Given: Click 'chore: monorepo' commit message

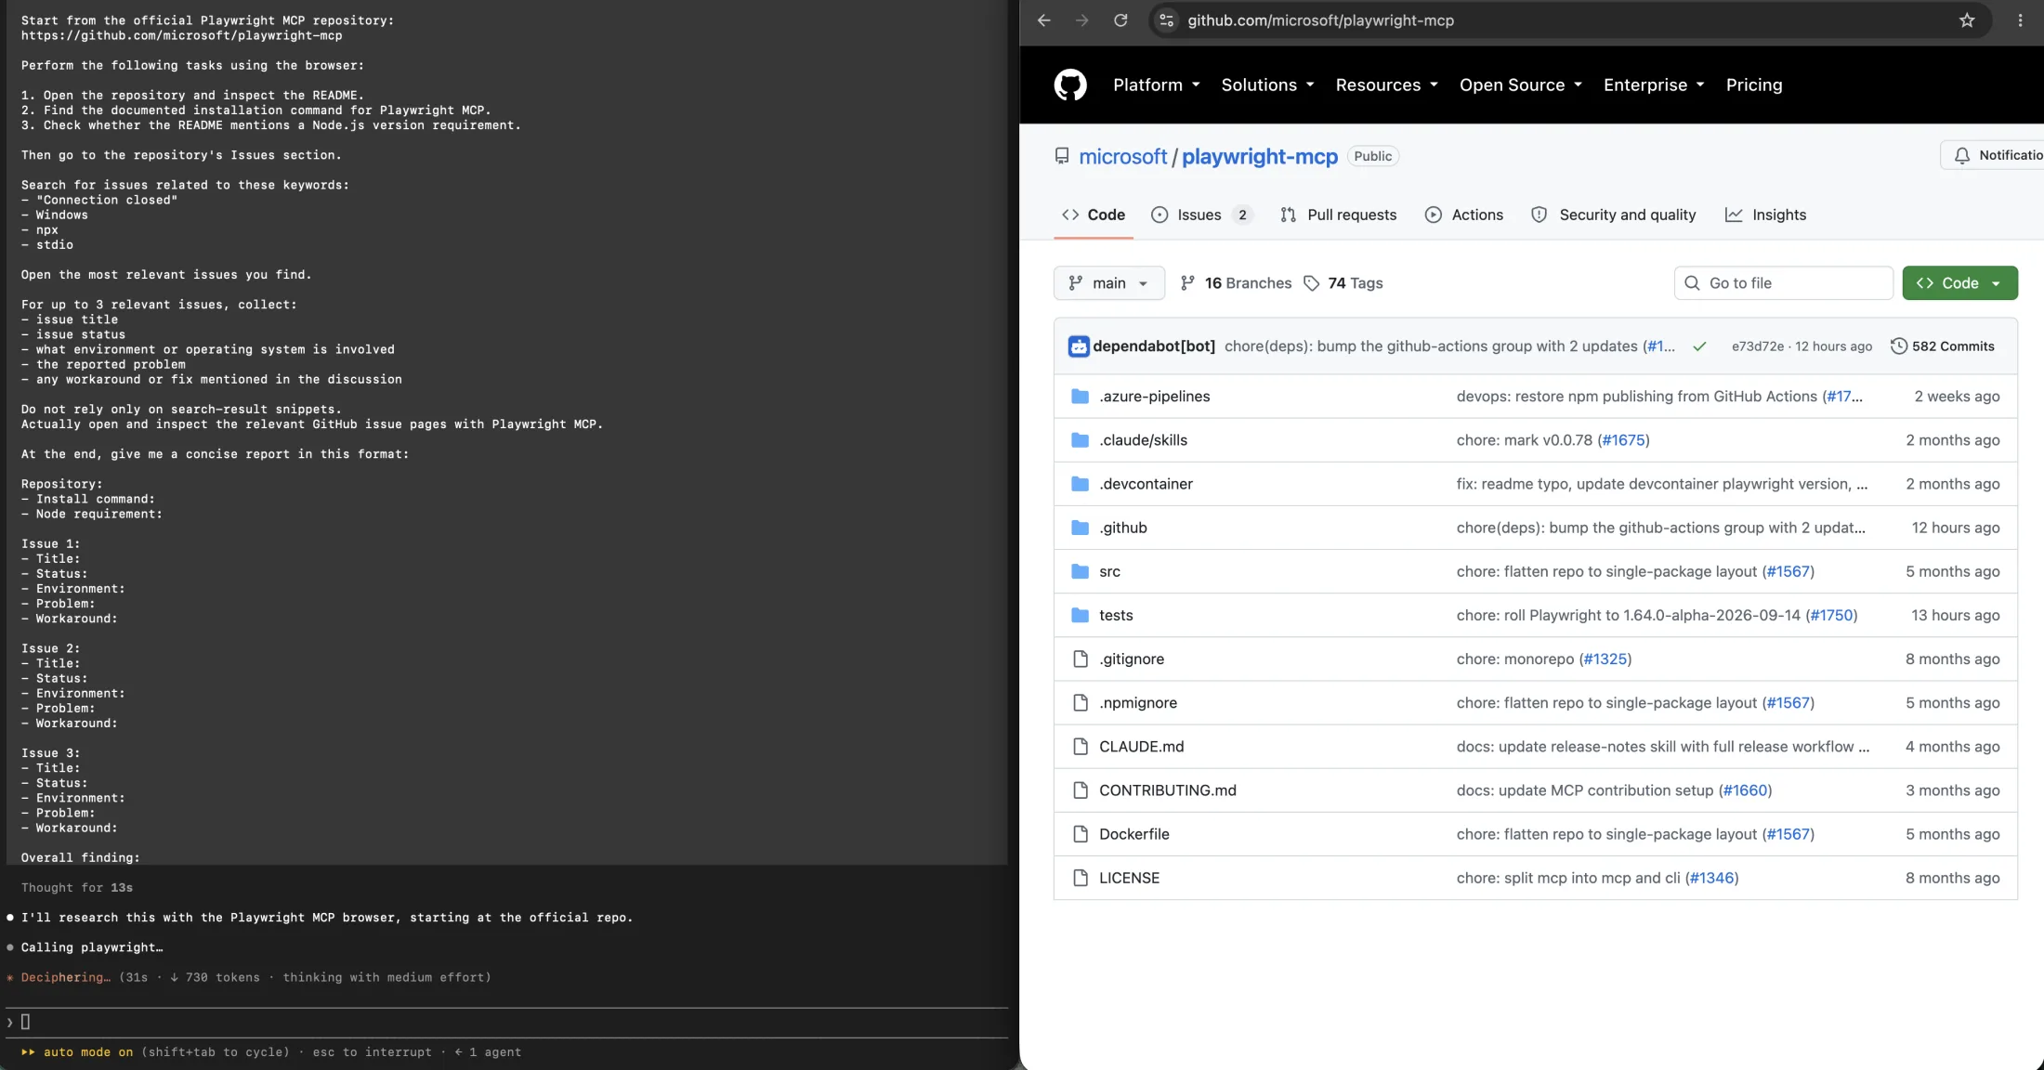Looking at the screenshot, I should coord(1515,659).
